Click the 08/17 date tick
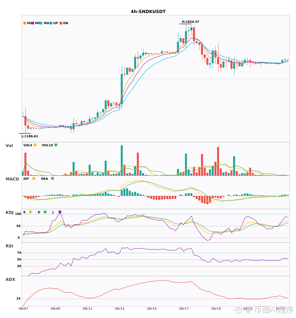 [184, 309]
